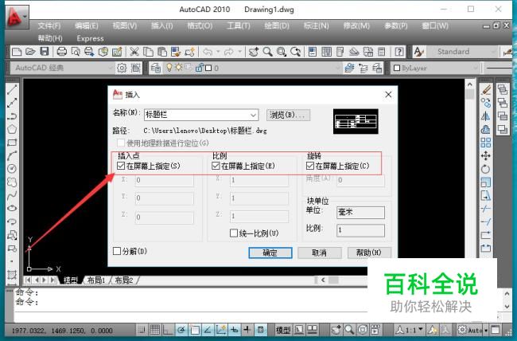Open the Layer Properties Manager icon
This screenshot has width=517, height=341.
tap(156, 68)
